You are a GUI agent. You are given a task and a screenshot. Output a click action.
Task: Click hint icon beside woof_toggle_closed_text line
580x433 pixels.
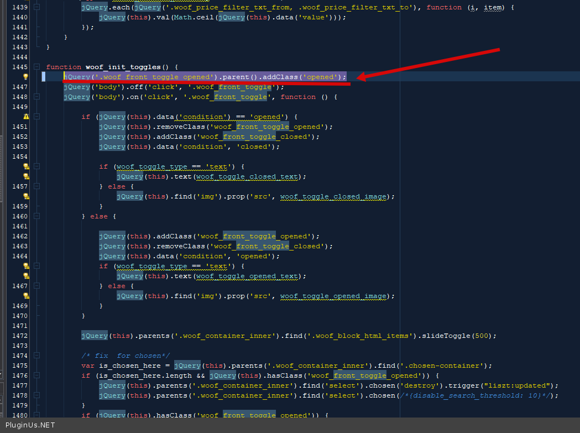click(x=25, y=176)
